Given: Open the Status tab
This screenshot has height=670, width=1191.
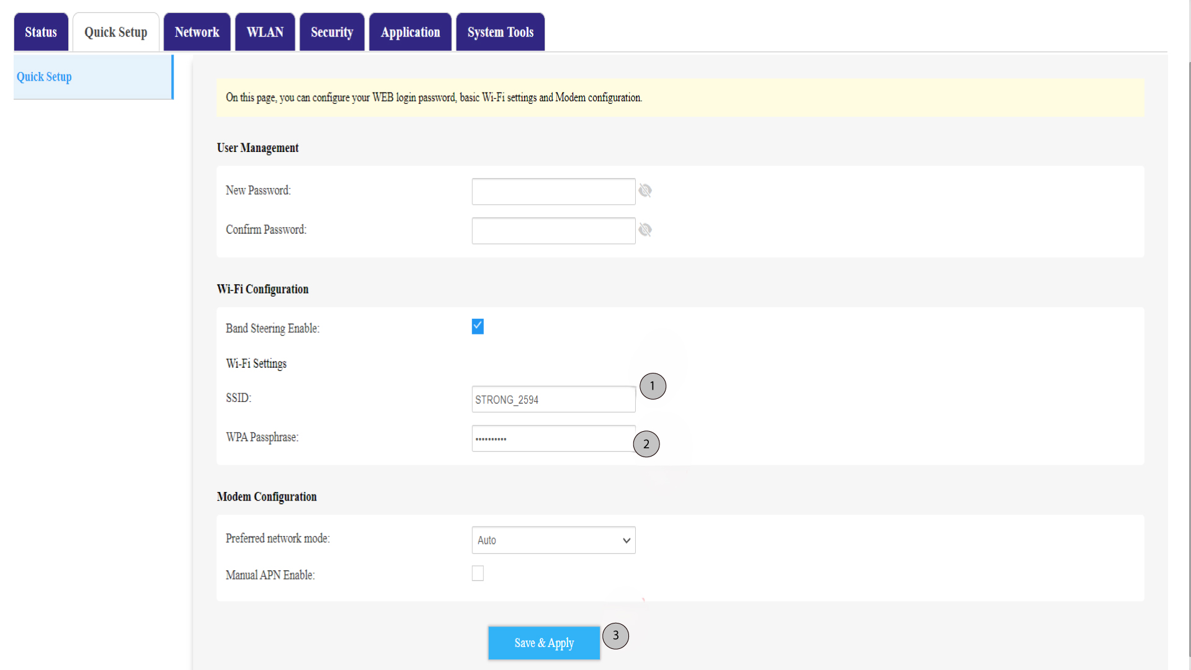Looking at the screenshot, I should click(41, 32).
